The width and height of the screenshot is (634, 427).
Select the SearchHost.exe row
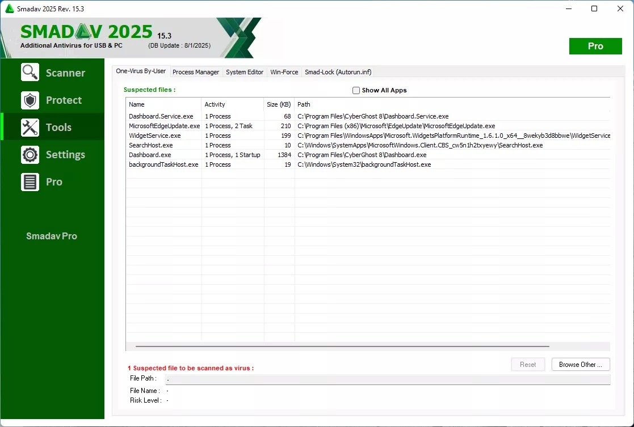tap(368, 145)
